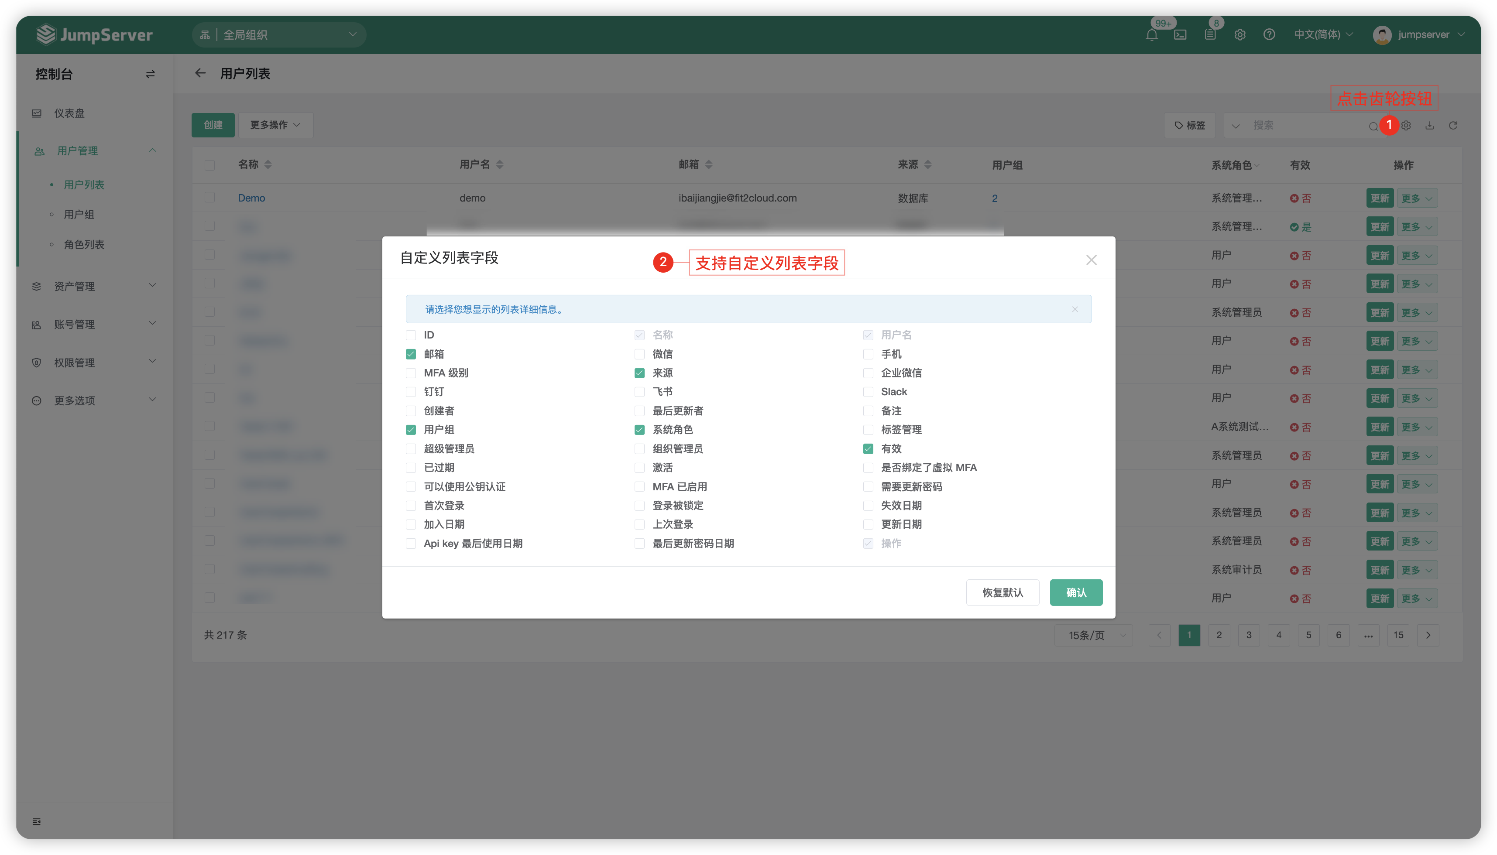Open system settings gear in top bar

click(1239, 34)
